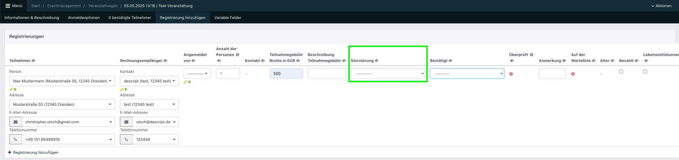Open the Bestätigt dropdown
The image size is (679, 160).
[467, 73]
